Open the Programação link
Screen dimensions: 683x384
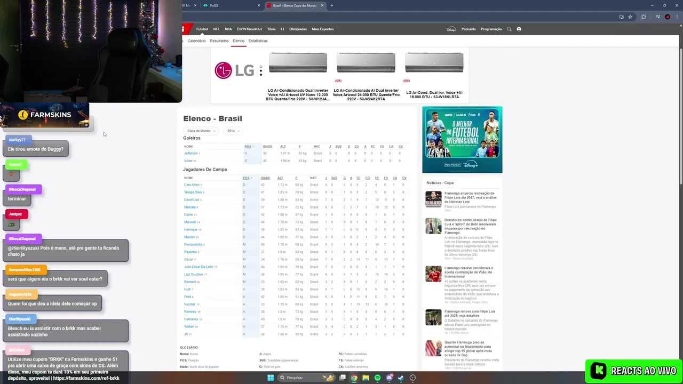click(491, 29)
